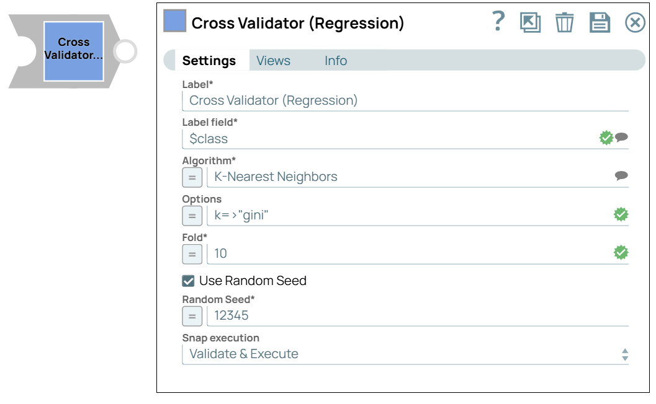656x404 pixels.
Task: Toggle expression mode for Random Seed
Action: 192,315
